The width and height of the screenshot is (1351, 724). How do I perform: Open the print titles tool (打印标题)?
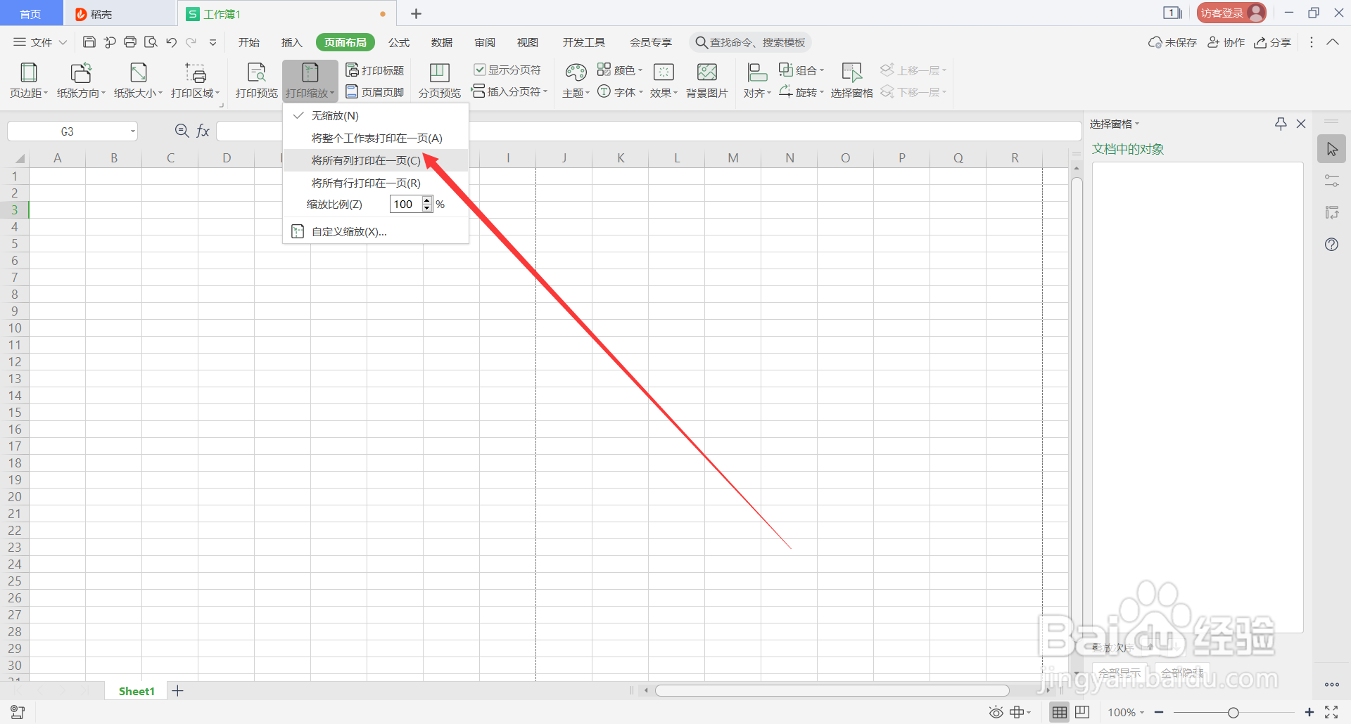(x=375, y=70)
